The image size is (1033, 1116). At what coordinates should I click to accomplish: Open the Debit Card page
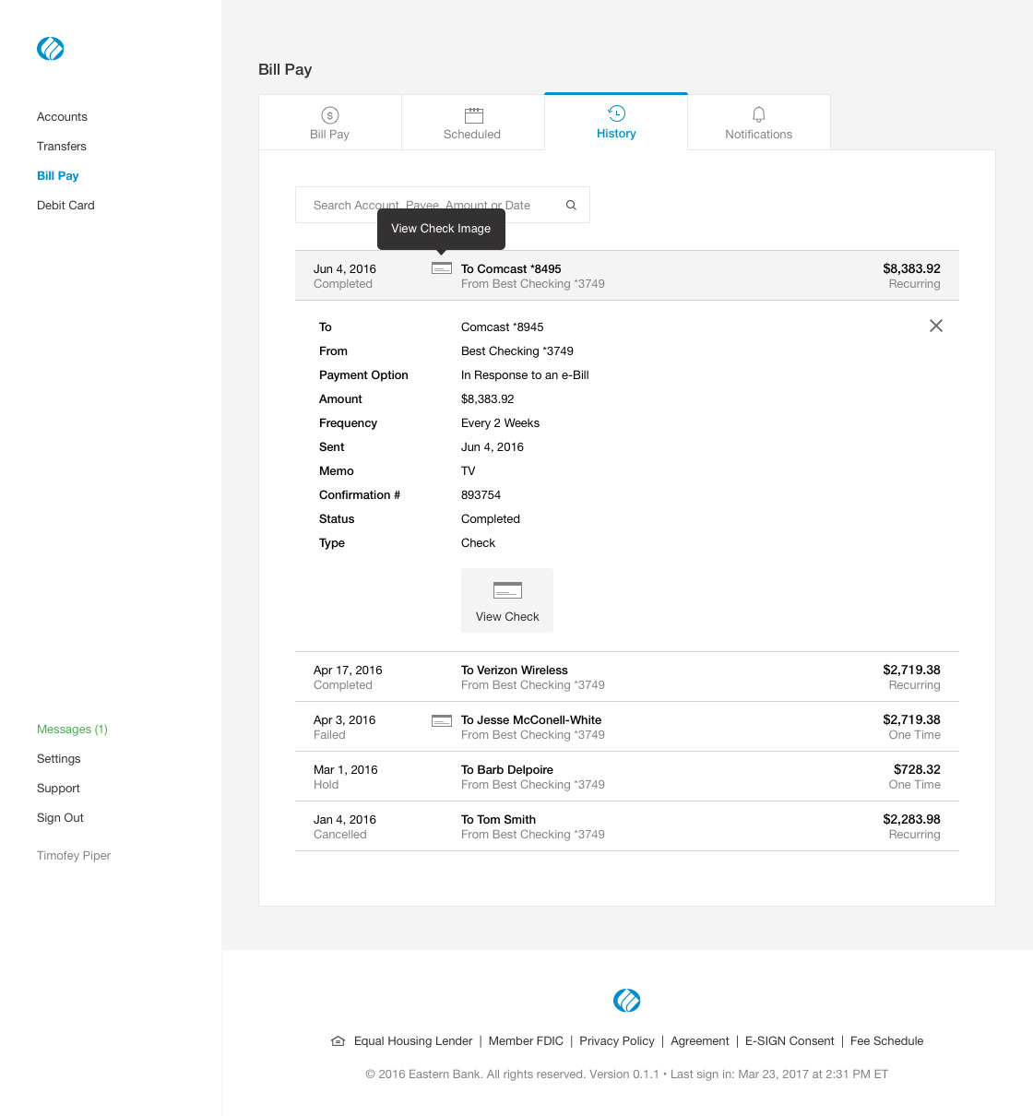click(65, 206)
